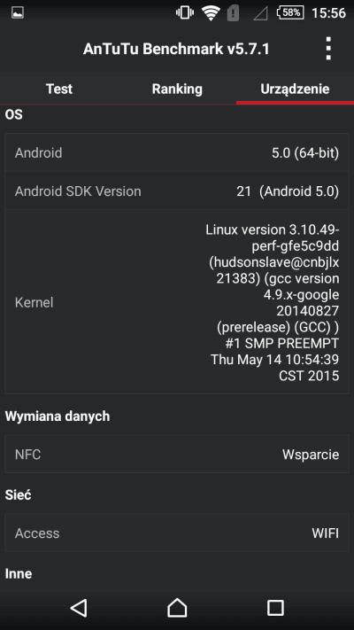
Task: Tap the Access WIFI row
Action: (x=177, y=533)
